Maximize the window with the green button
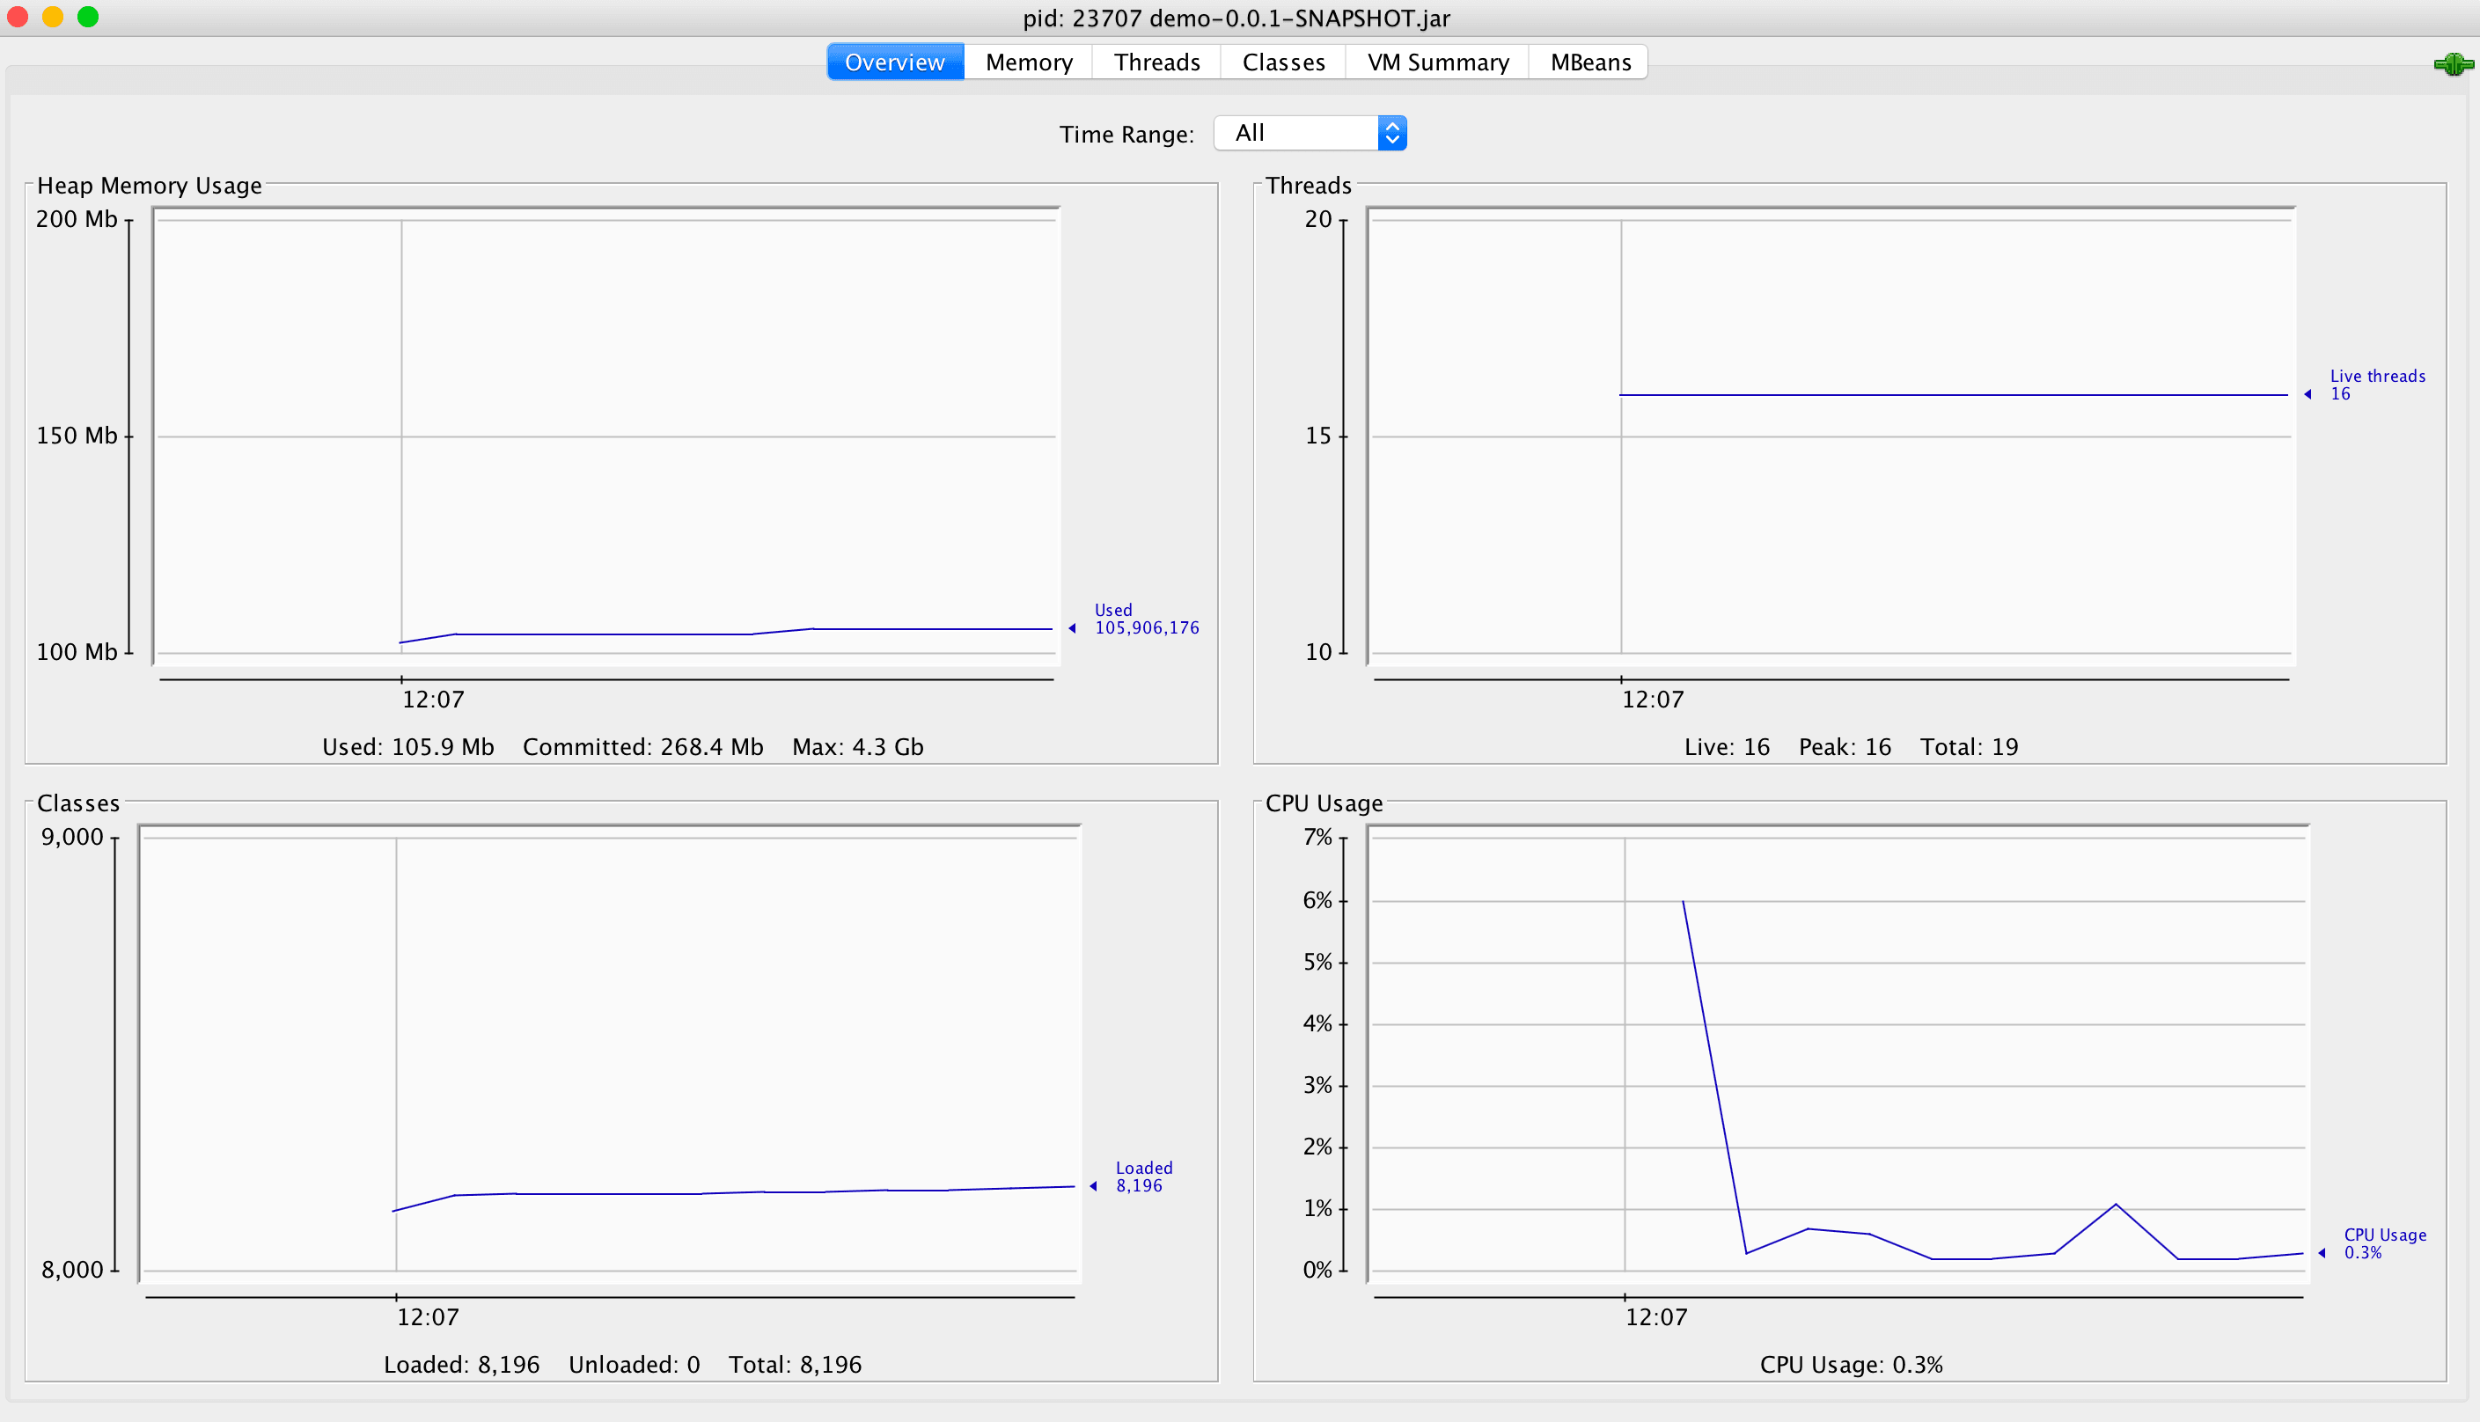Viewport: 2480px width, 1422px height. click(x=88, y=17)
